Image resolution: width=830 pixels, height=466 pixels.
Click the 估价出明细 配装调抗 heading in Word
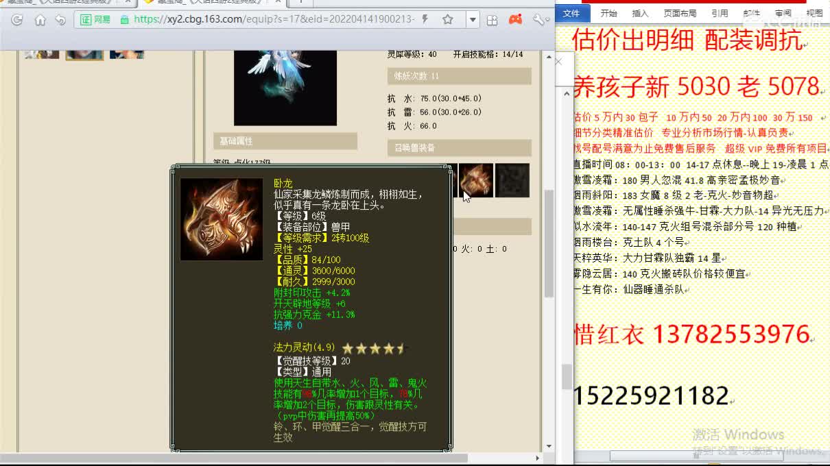[x=687, y=41]
